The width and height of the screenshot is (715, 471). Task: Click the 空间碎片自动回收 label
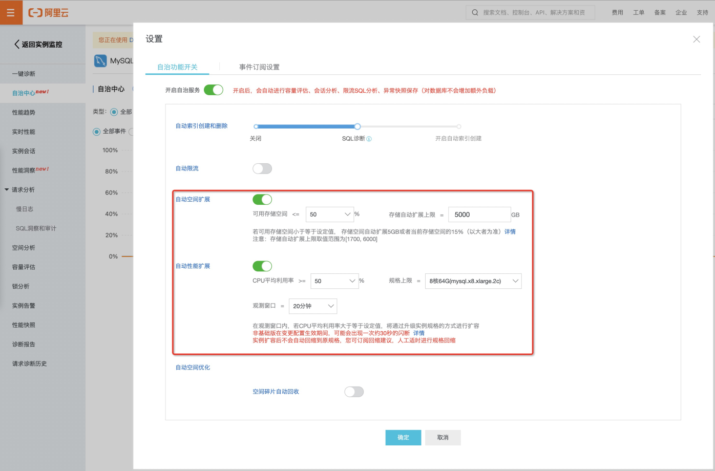(x=276, y=392)
